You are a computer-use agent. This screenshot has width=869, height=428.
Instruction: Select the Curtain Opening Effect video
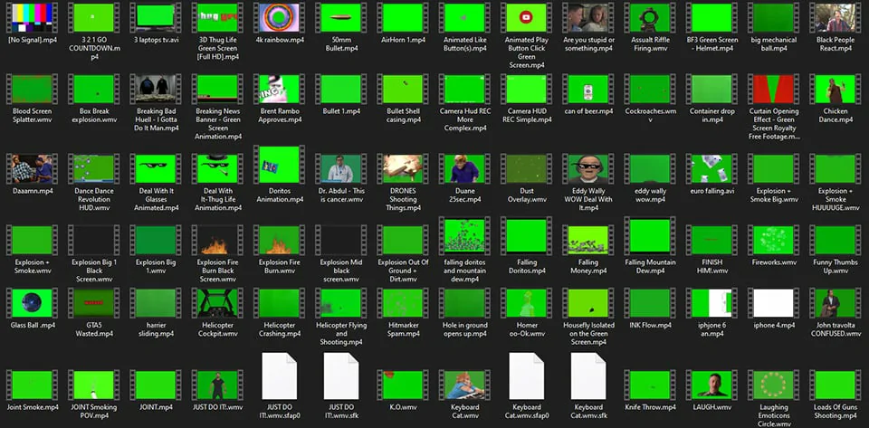[772, 90]
